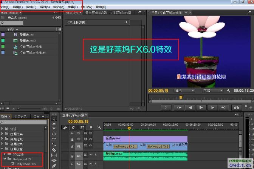Select the Slip tool
Image resolution: width=254 pixels, height=169 pixels.
click(x=54, y=155)
